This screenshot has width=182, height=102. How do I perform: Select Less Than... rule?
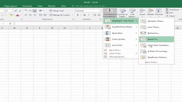[156, 27]
